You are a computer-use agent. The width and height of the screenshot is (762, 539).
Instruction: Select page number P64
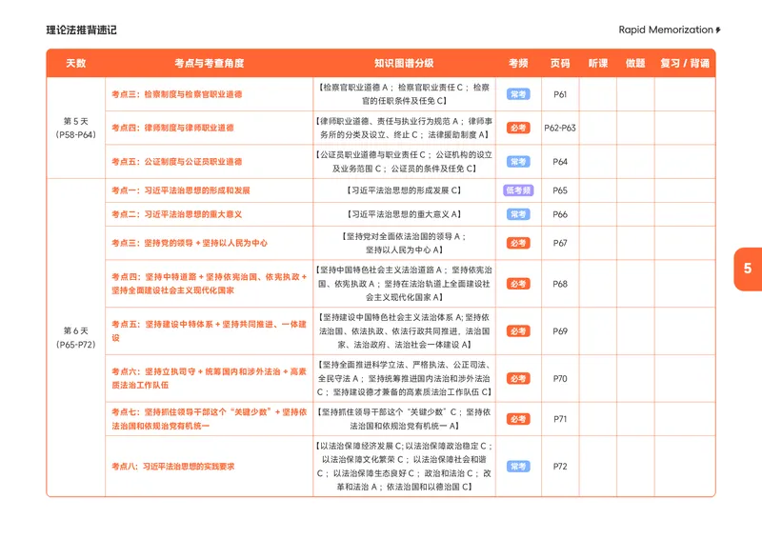560,162
